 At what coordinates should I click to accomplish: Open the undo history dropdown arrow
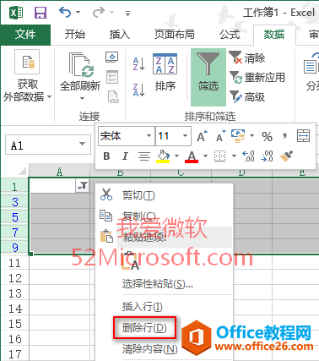(x=78, y=13)
